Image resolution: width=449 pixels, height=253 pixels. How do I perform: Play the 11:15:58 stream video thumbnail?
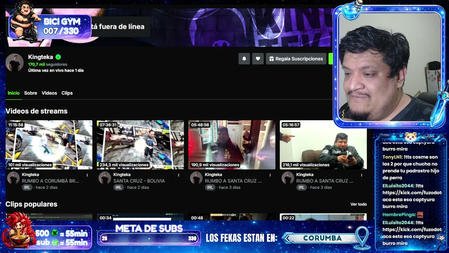tap(49, 145)
